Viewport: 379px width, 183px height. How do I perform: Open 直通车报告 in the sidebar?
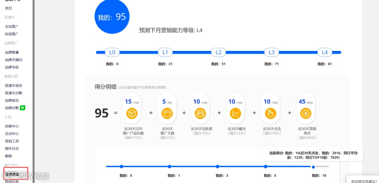point(14,85)
